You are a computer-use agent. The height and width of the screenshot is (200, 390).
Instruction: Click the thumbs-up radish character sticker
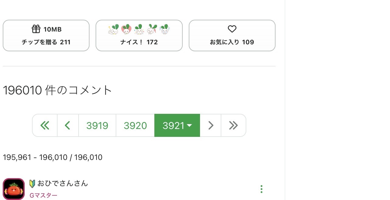point(113,29)
